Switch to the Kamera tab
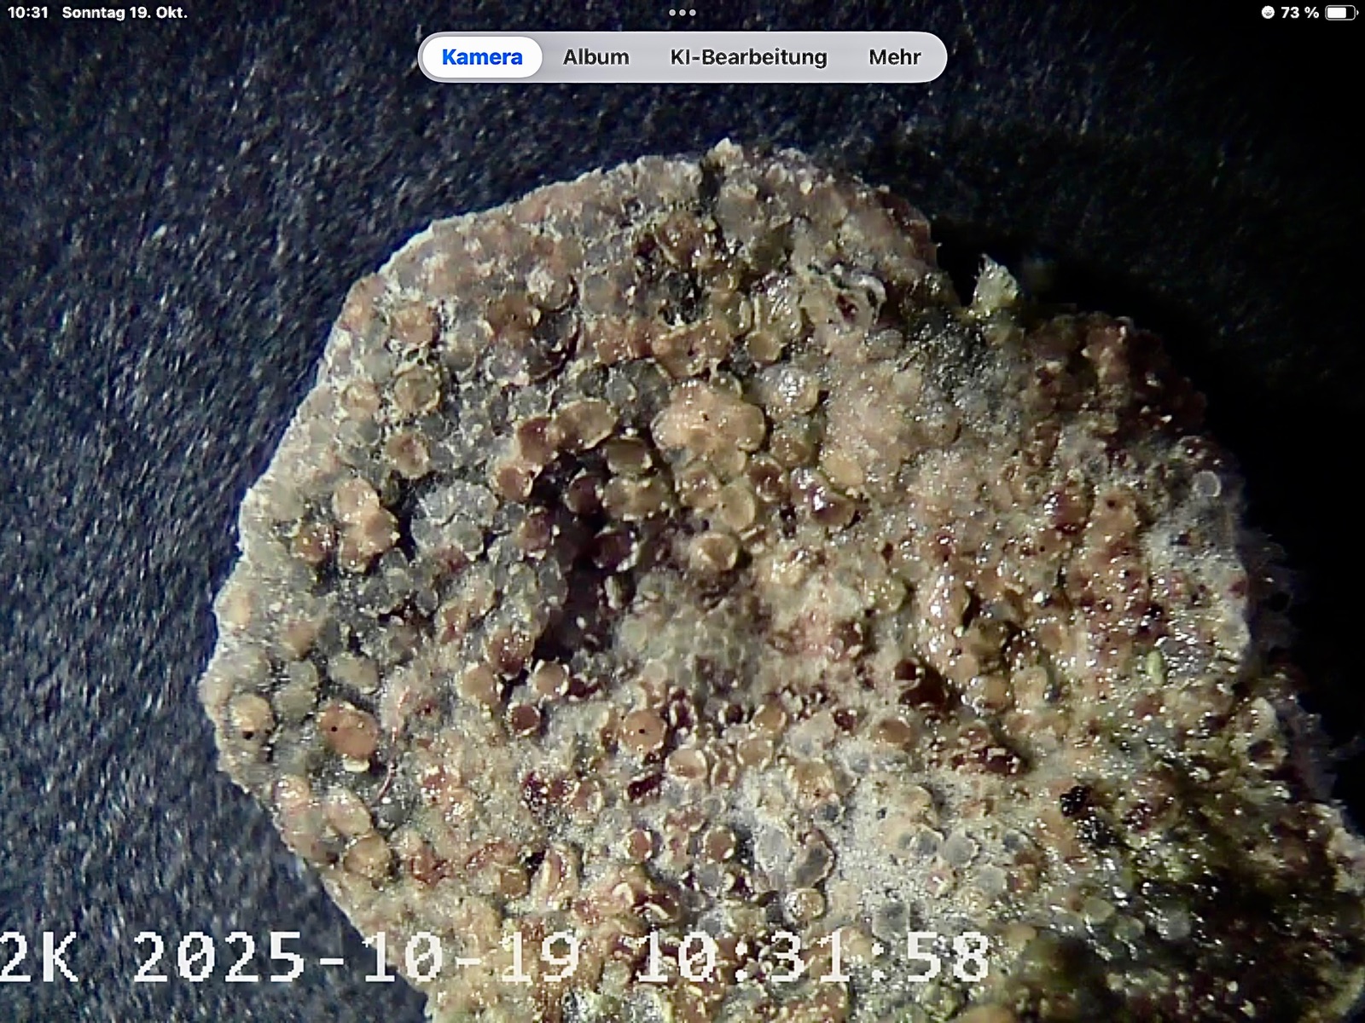This screenshot has height=1023, width=1365. pyautogui.click(x=482, y=57)
